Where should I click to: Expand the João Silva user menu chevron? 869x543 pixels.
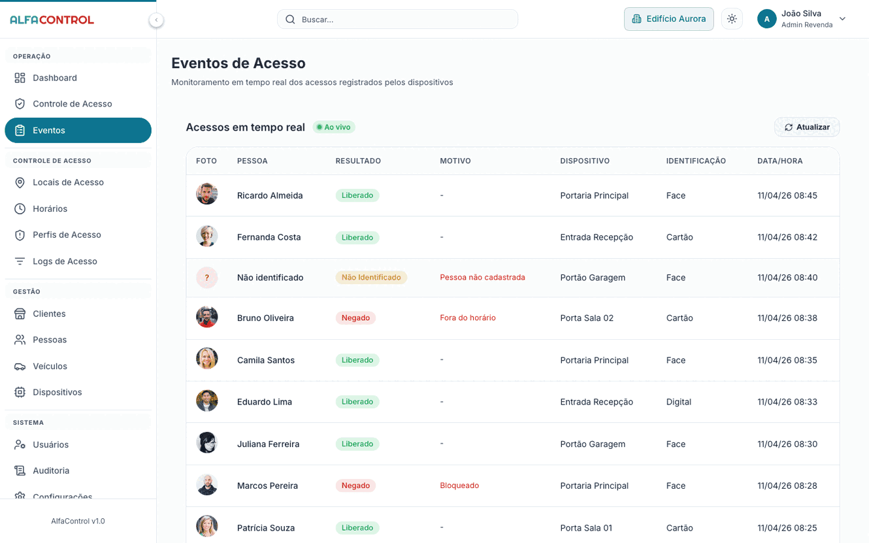click(x=842, y=19)
